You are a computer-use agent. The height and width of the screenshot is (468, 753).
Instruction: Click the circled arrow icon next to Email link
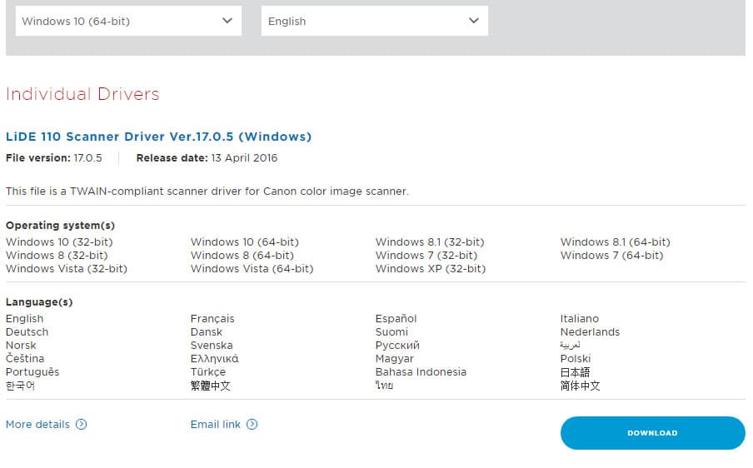(x=252, y=425)
